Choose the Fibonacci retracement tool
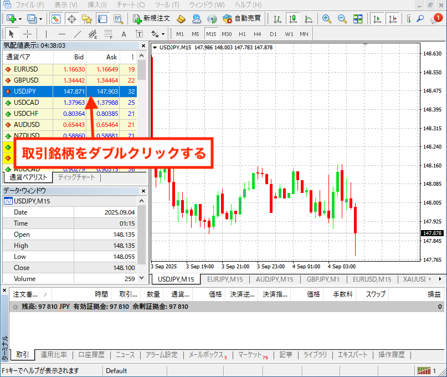 coord(108,34)
